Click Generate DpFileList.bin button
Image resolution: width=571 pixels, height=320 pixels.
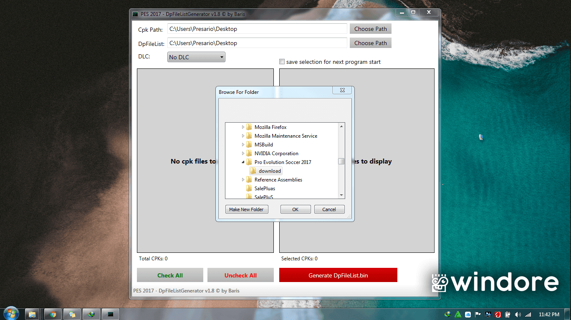point(338,275)
